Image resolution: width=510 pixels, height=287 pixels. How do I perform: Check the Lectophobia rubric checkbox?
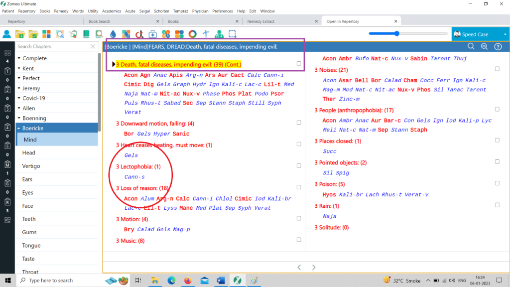298,166
